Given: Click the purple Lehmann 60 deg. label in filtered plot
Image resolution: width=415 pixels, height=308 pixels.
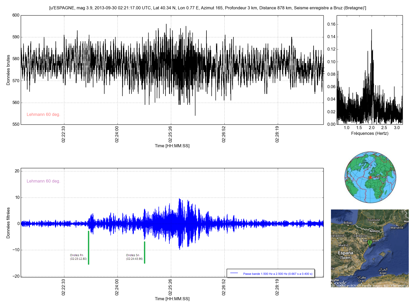Looking at the screenshot, I should click(x=43, y=181).
